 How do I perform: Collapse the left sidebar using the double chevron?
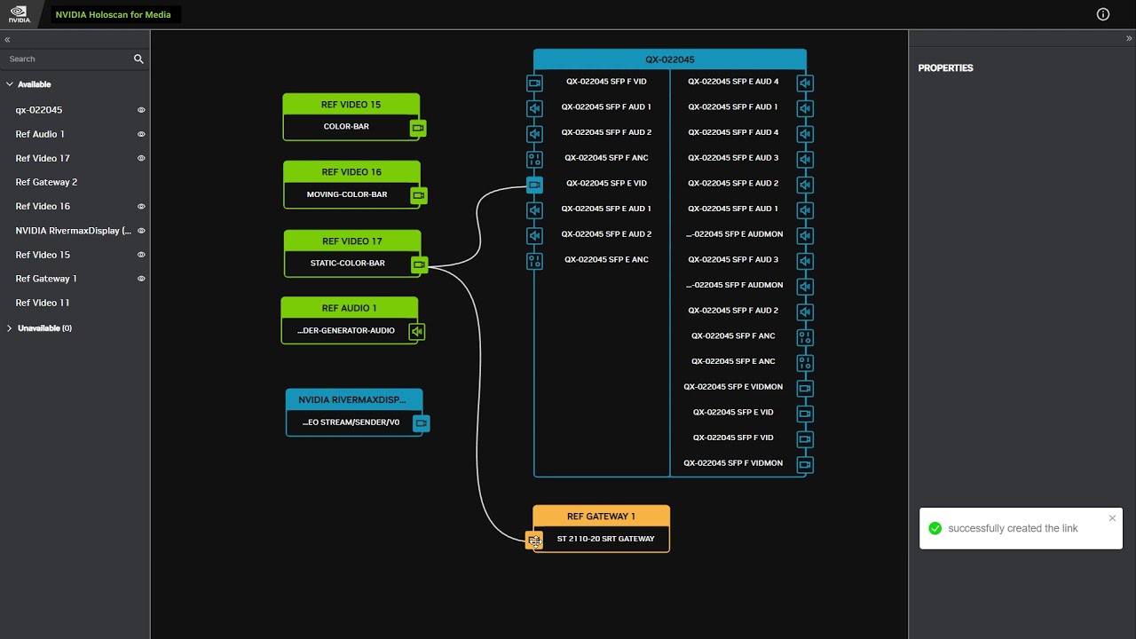tap(7, 39)
